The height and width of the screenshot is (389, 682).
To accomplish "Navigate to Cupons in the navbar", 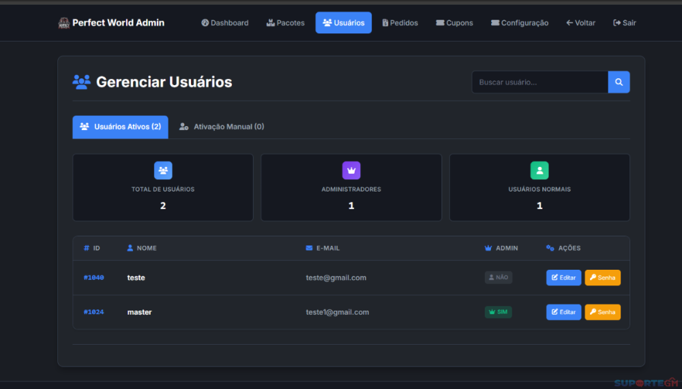I will [x=454, y=23].
